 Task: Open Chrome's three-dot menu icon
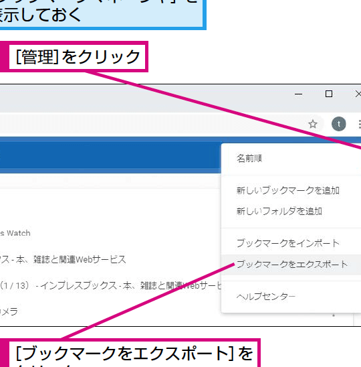pos(360,125)
